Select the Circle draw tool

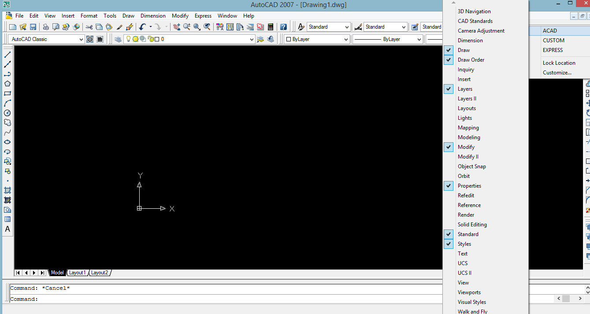click(x=7, y=113)
